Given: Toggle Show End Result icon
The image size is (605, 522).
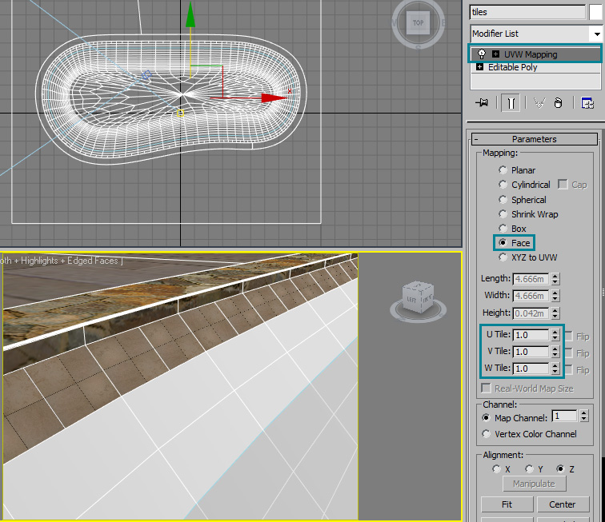Looking at the screenshot, I should (x=510, y=103).
